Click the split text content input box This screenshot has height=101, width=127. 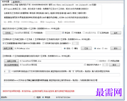tap(62, 75)
